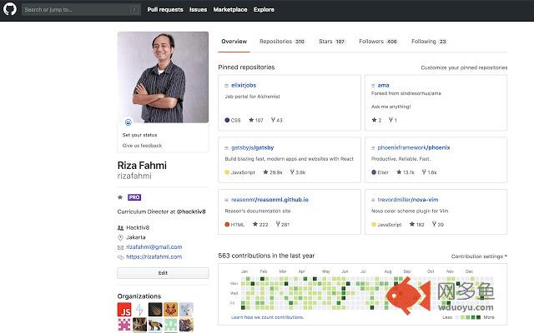Click the smiley status emoji icon
The width and height of the screenshot is (534, 333).
[x=128, y=122]
